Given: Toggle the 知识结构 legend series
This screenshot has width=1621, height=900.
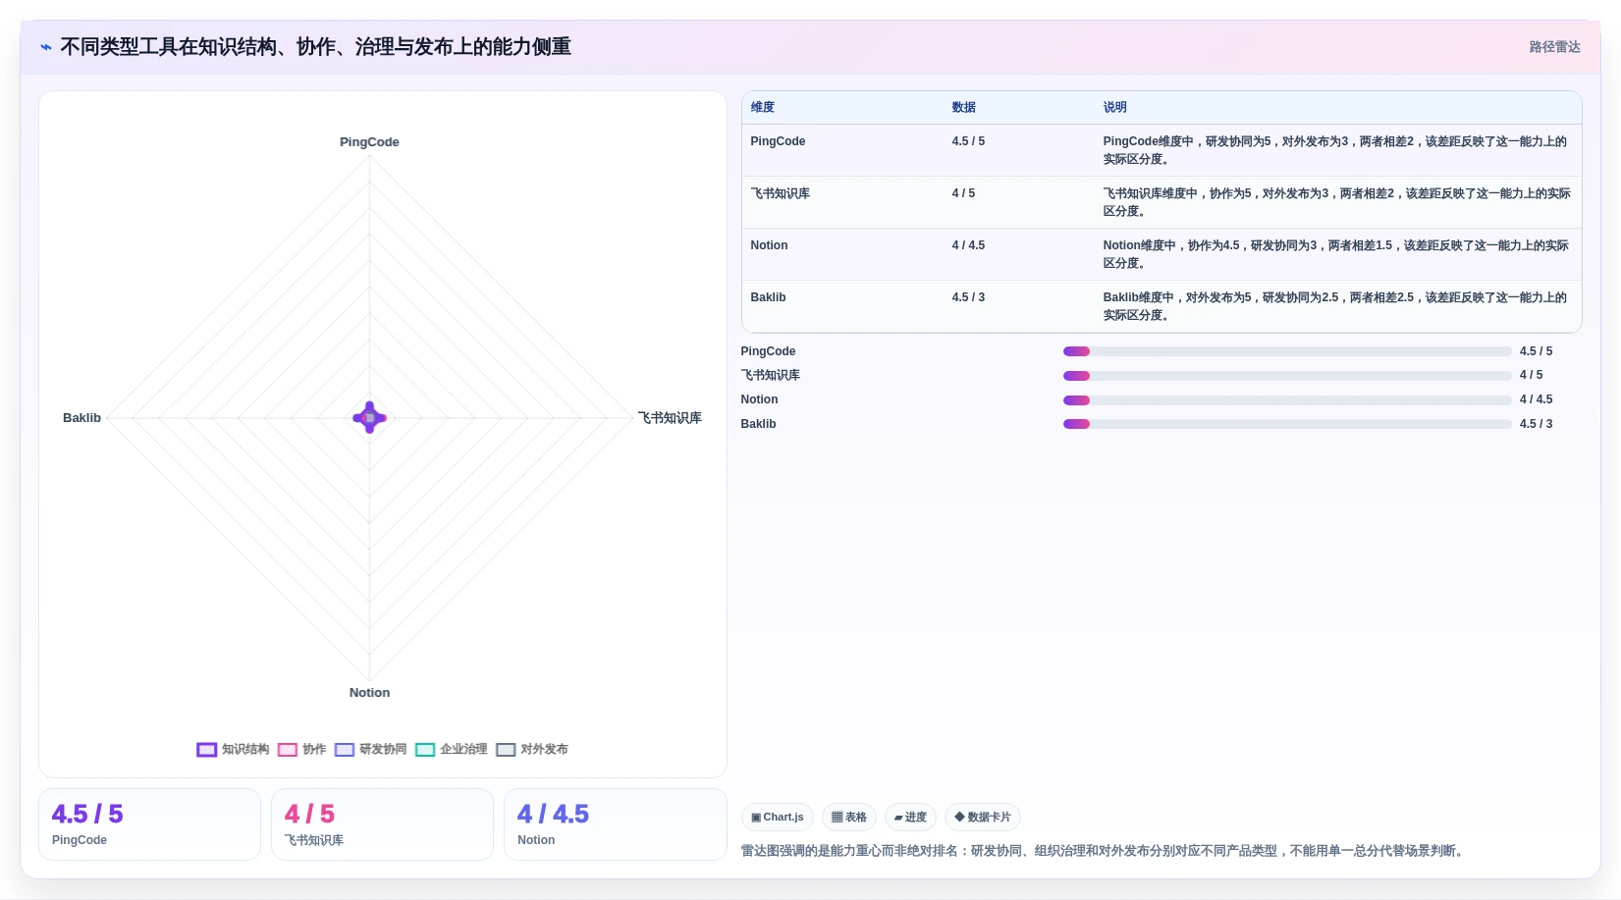Looking at the screenshot, I should click(233, 749).
